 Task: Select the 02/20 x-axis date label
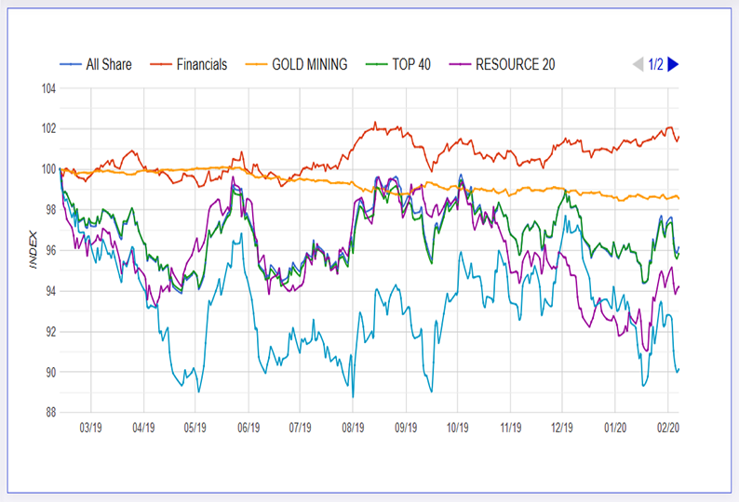pyautogui.click(x=667, y=429)
